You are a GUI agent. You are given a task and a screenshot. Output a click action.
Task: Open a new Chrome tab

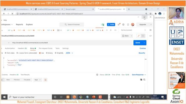coord(129,9)
